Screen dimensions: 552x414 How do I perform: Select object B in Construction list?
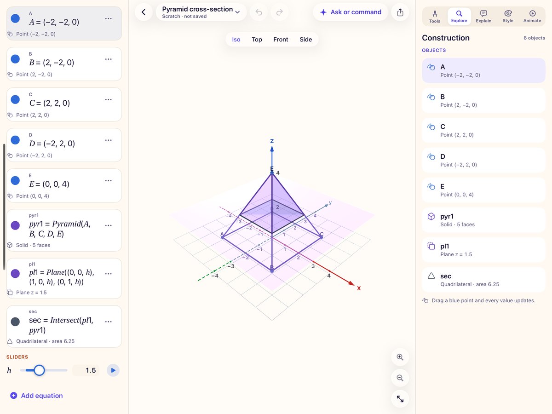click(483, 100)
